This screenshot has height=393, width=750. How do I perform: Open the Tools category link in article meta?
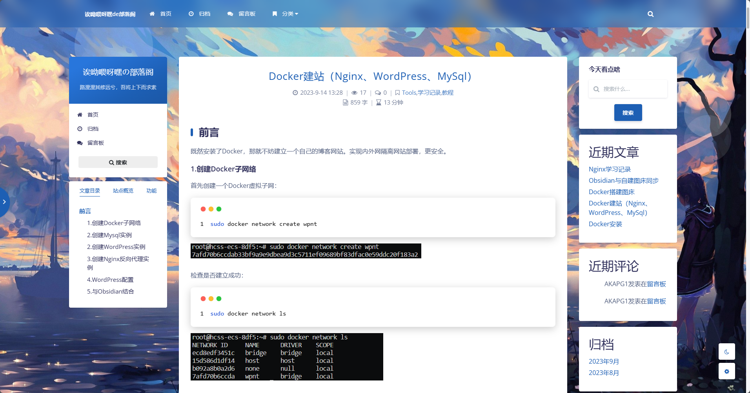tap(409, 93)
